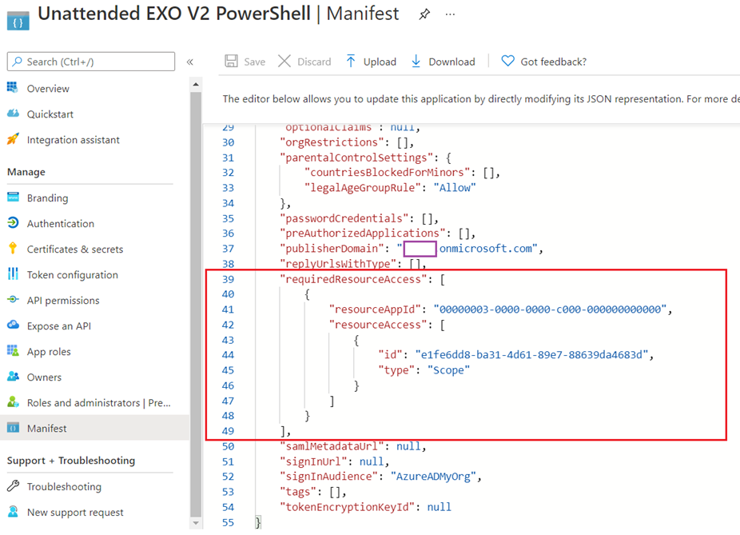Screen dimensions: 740x535
Task: Click the Save floppy disk icon
Action: pyautogui.click(x=231, y=61)
